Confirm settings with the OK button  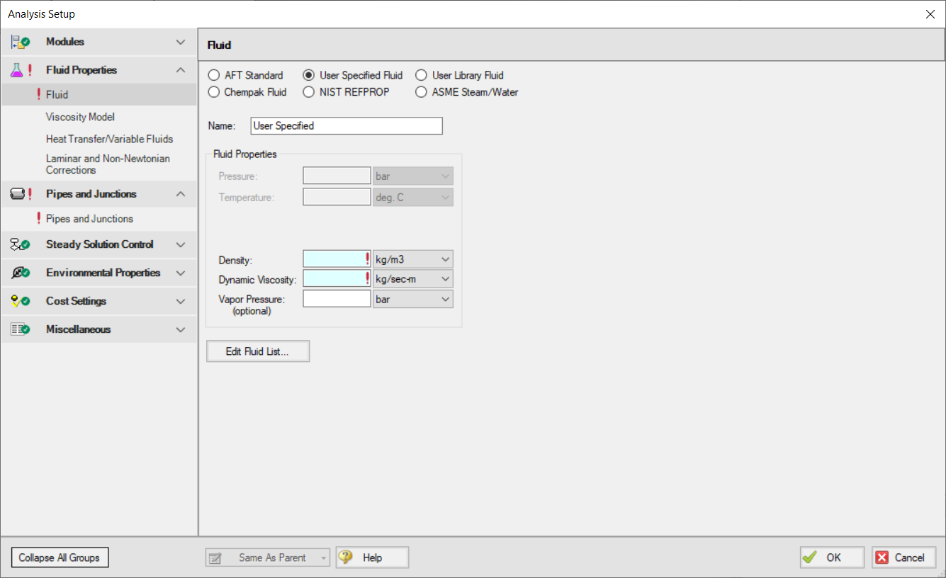pos(831,557)
